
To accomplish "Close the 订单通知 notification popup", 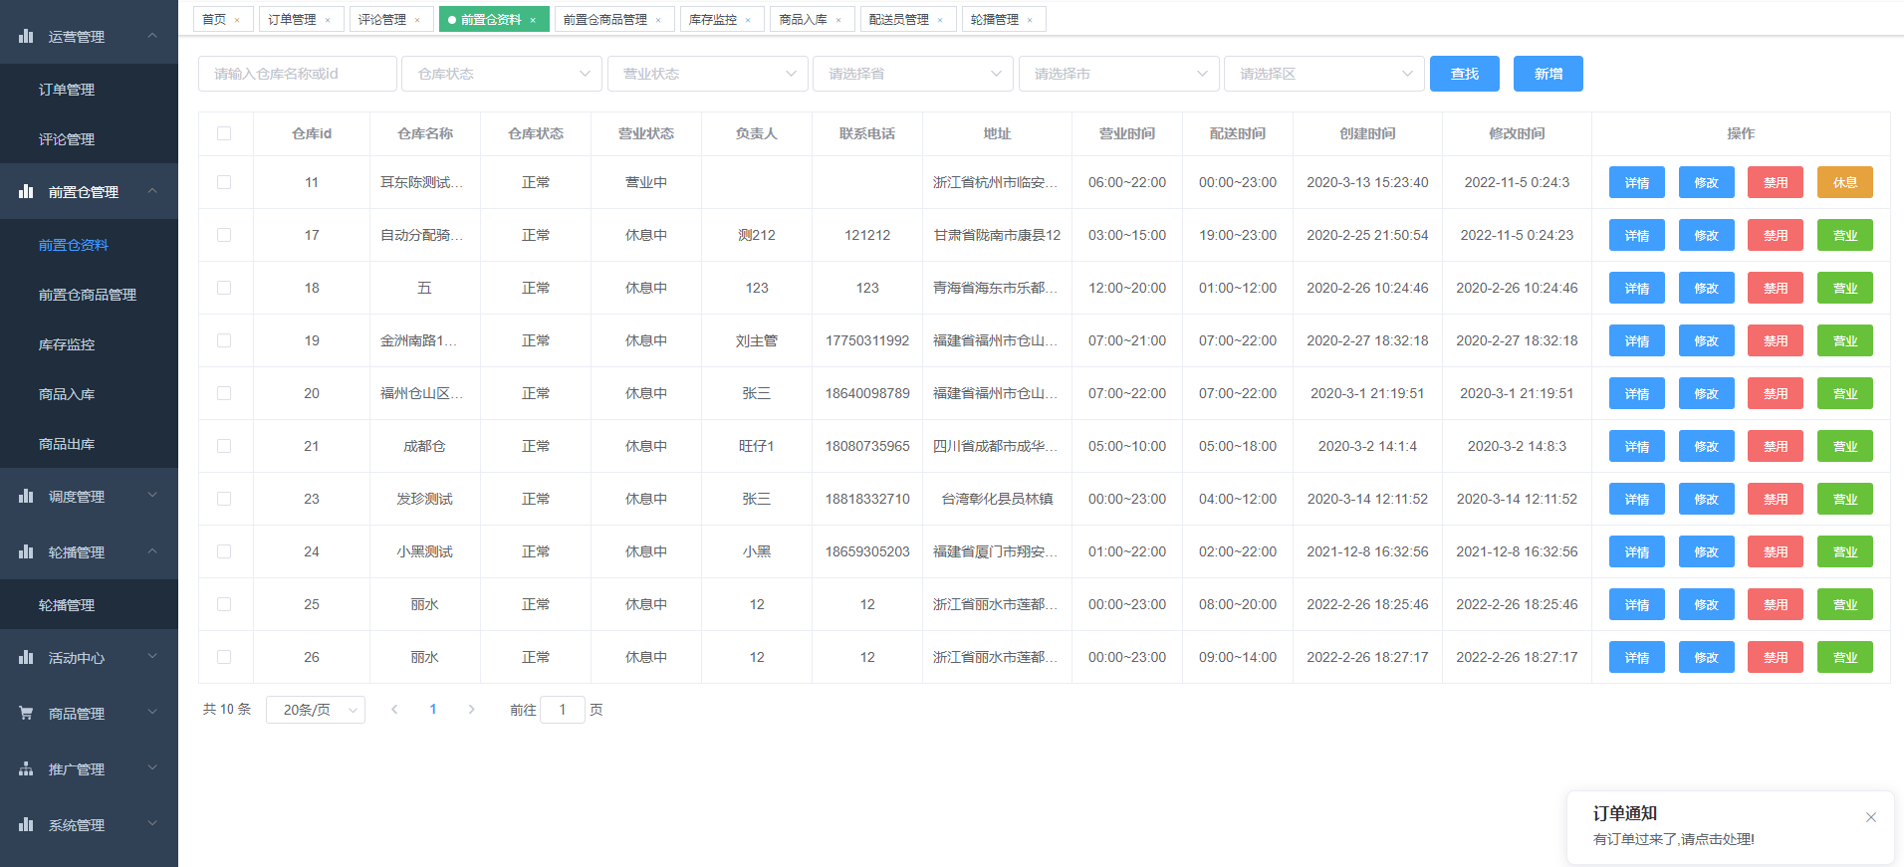I will coord(1870,817).
